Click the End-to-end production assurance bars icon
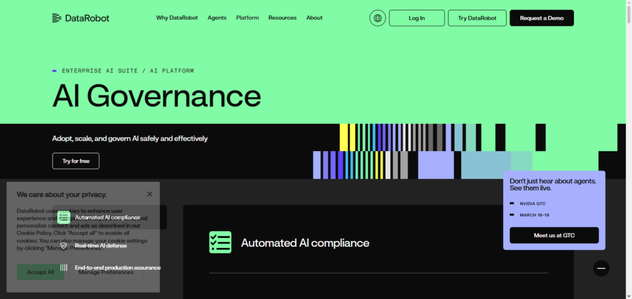 point(64,268)
